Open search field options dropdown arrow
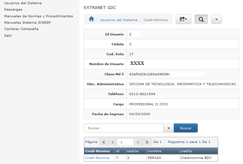 coord(169,128)
